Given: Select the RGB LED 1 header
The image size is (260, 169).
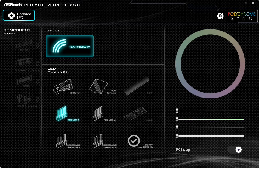Looking at the screenshot, I should (x=68, y=114).
